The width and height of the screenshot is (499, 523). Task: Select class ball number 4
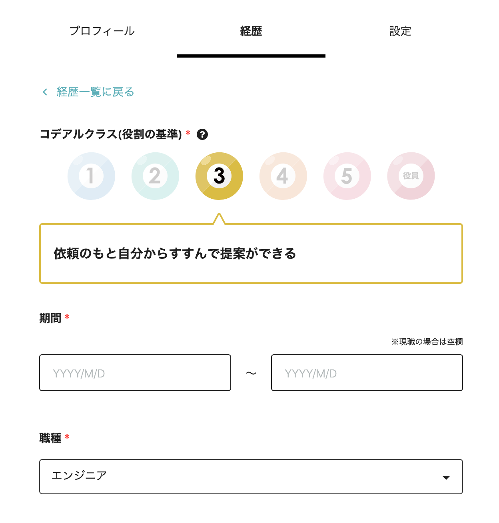tap(283, 176)
